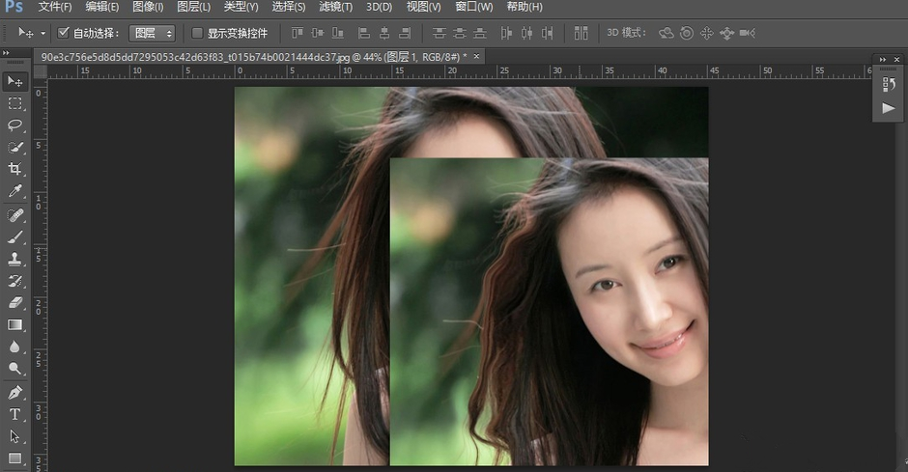Open the Move tool preset picker arrow
This screenshot has width=908, height=472.
(43, 33)
